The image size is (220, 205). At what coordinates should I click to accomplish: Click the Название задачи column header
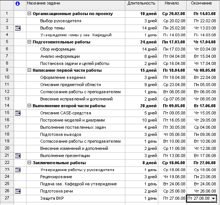(76, 5)
